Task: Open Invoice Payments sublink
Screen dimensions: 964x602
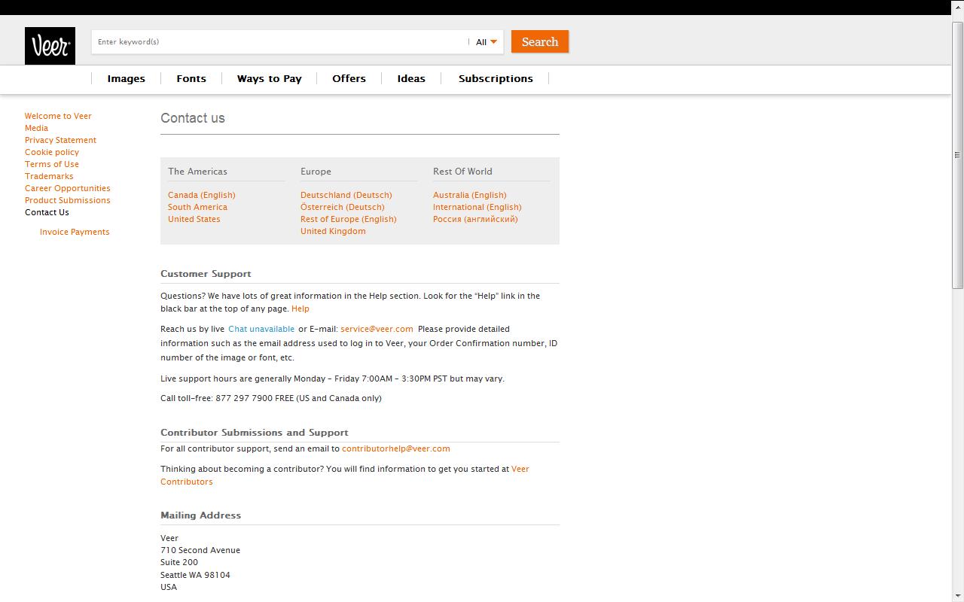Action: (x=75, y=232)
